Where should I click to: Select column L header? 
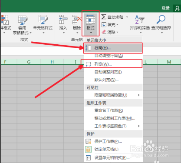pos(150,62)
